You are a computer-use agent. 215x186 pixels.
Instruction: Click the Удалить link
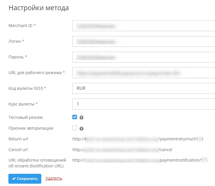(x=54, y=178)
